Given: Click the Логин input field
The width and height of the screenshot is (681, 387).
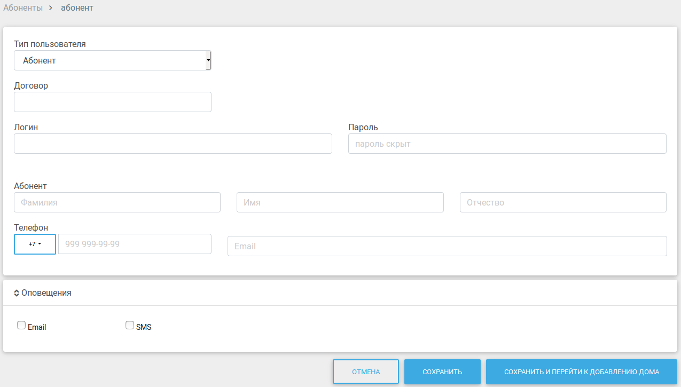Looking at the screenshot, I should coord(173,144).
